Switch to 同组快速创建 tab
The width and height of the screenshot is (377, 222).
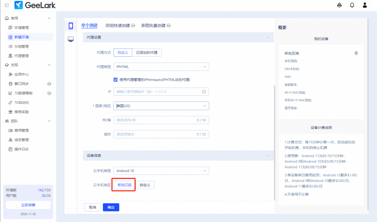[x=117, y=26]
